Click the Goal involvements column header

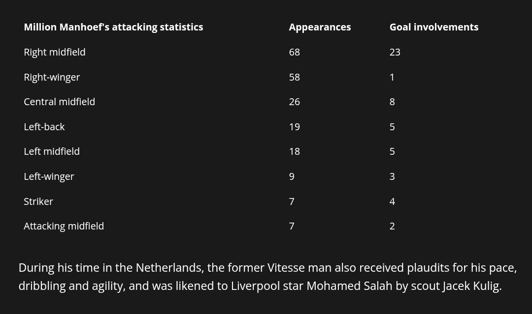click(x=433, y=28)
